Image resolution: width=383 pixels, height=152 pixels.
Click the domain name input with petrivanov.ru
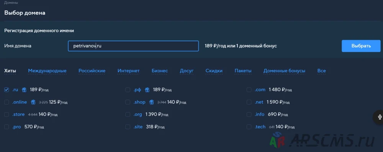pyautogui.click(x=133, y=46)
